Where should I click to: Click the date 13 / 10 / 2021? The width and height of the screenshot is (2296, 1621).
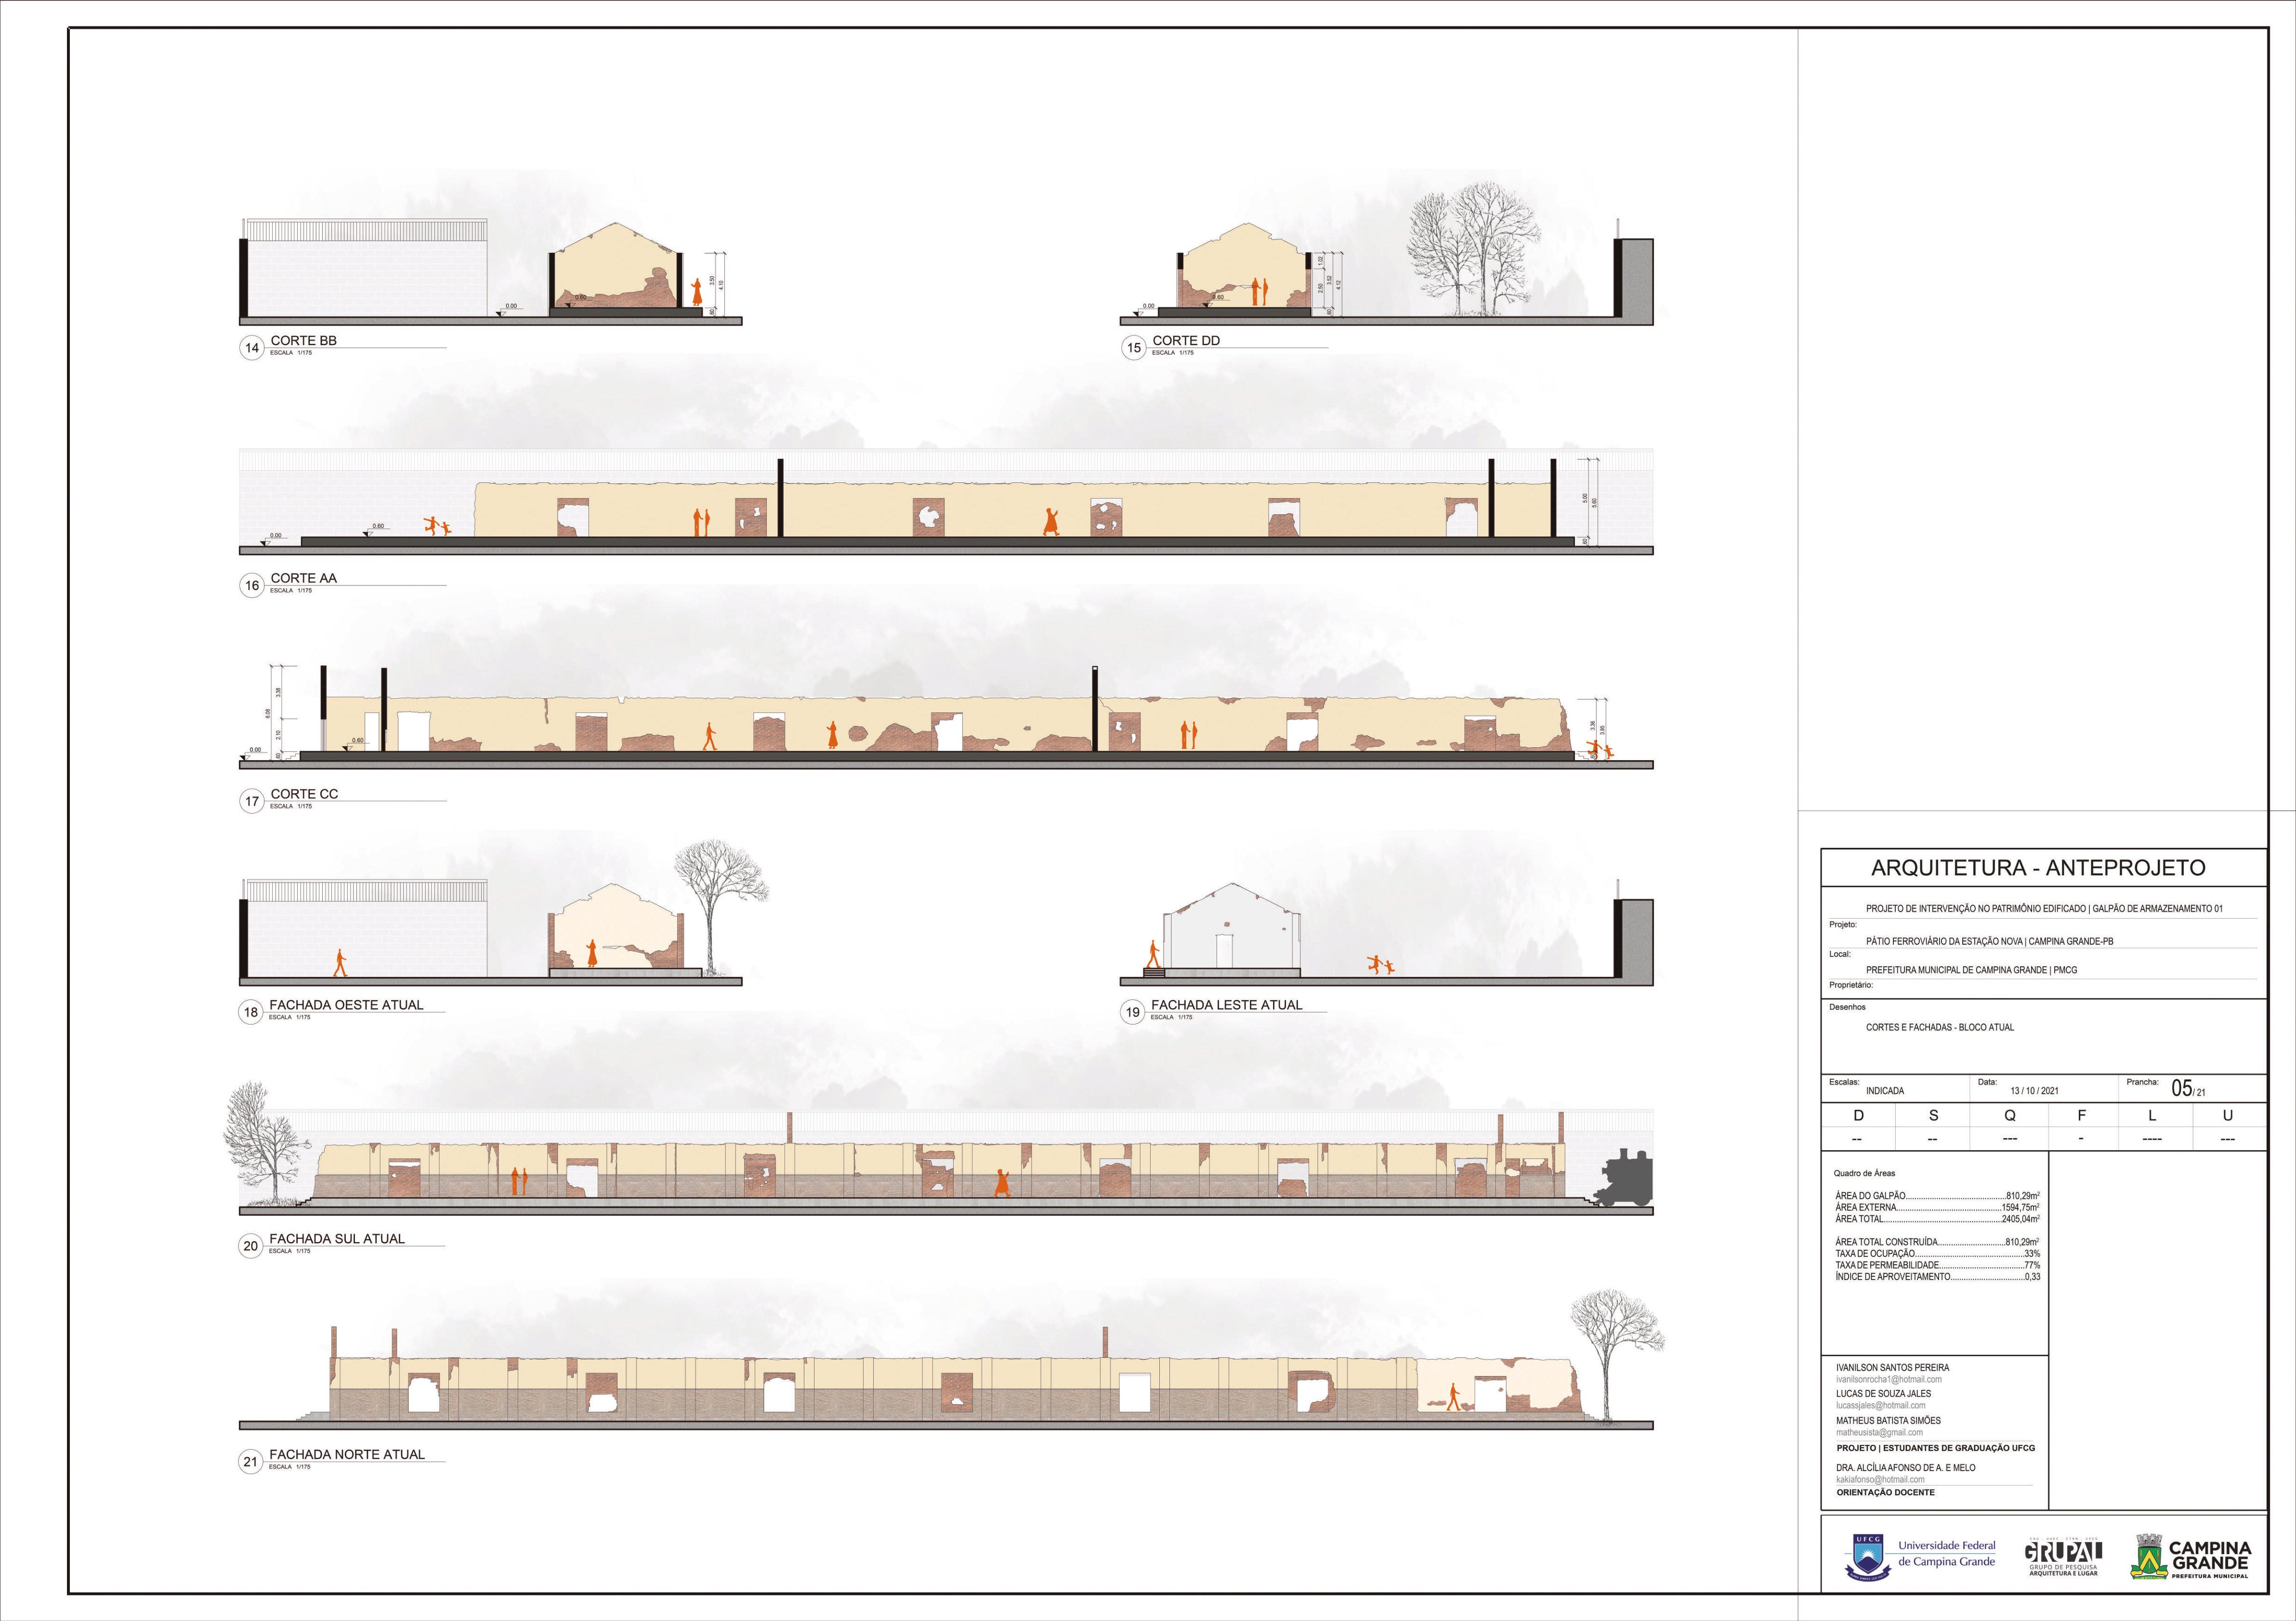tap(2034, 1091)
